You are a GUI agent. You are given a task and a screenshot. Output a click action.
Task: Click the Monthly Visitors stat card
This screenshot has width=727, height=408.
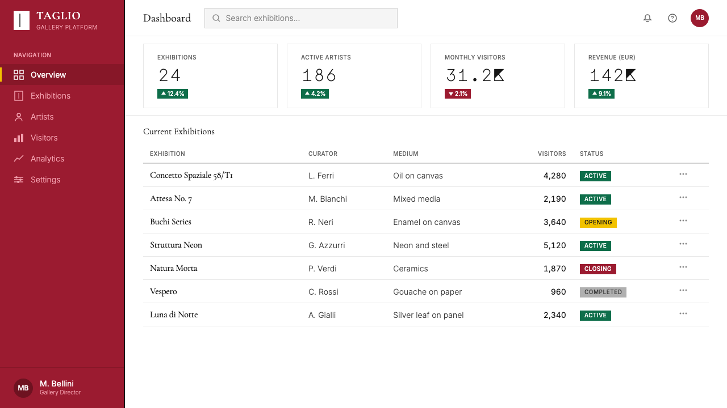tap(498, 76)
